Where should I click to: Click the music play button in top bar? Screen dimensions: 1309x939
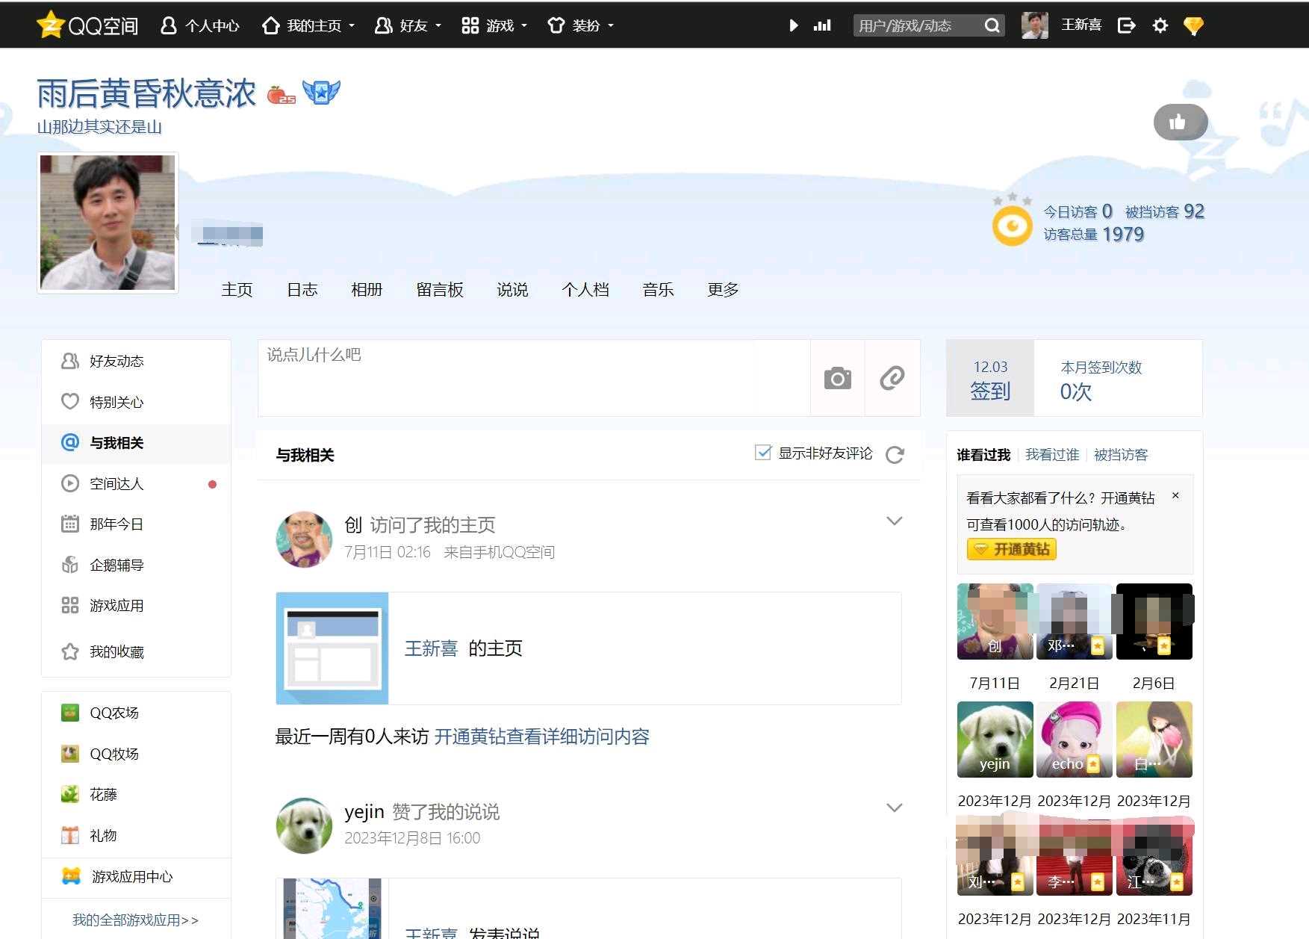click(x=793, y=26)
